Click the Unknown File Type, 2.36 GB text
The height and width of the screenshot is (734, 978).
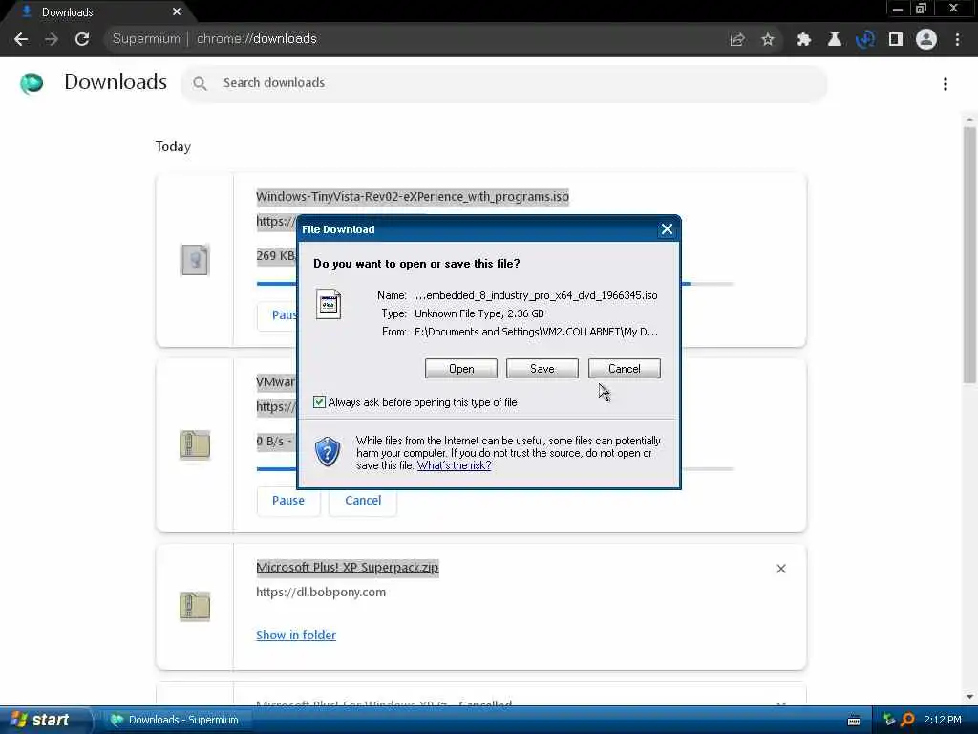pos(479,313)
